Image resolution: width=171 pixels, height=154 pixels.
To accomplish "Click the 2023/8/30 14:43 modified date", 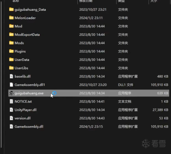I will point(92,118).
